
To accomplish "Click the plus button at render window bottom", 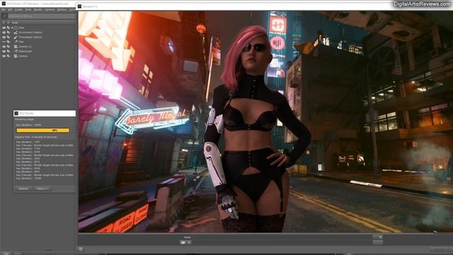I will (377, 237).
